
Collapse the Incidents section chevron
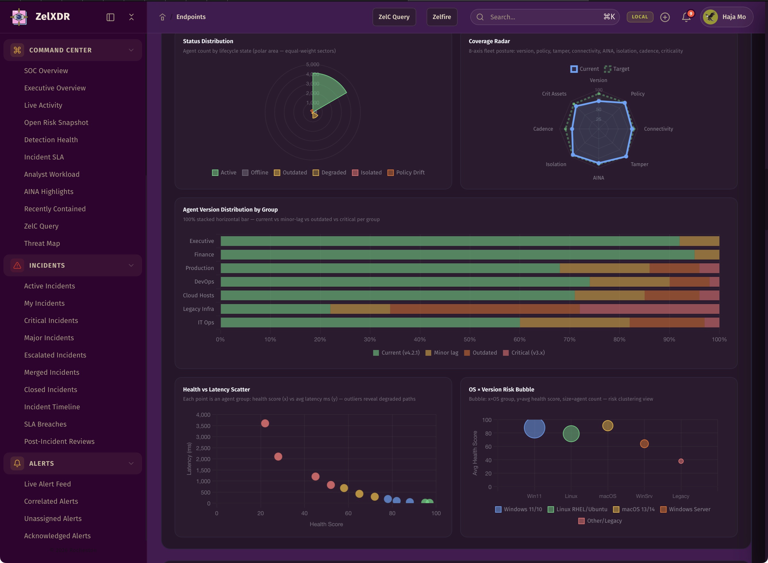click(131, 265)
